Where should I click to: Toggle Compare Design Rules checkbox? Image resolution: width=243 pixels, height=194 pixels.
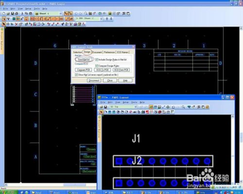click(x=97, y=66)
